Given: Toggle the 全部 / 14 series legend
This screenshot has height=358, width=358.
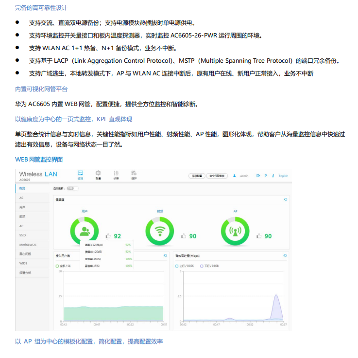Looking at the screenshot, I should pyautogui.click(x=63, y=266).
